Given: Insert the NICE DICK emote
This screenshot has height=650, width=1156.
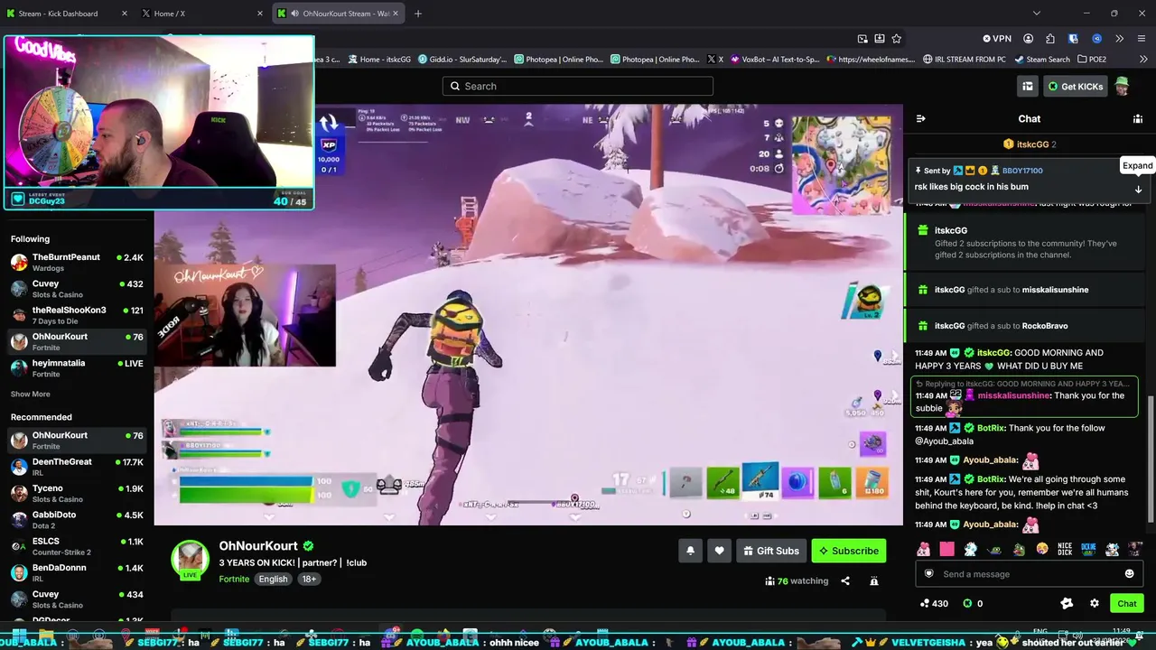Looking at the screenshot, I should [1065, 549].
